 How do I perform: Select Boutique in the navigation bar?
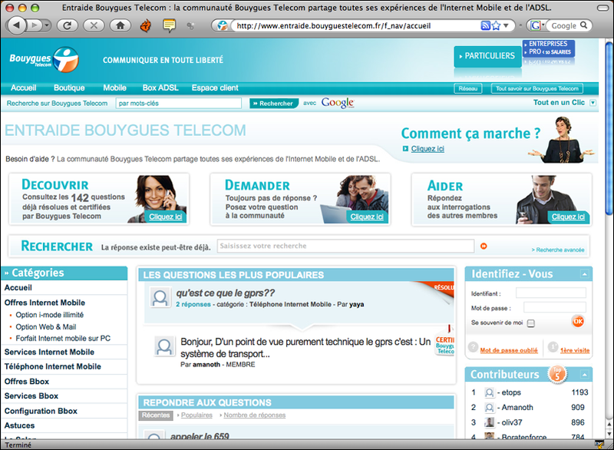(69, 88)
